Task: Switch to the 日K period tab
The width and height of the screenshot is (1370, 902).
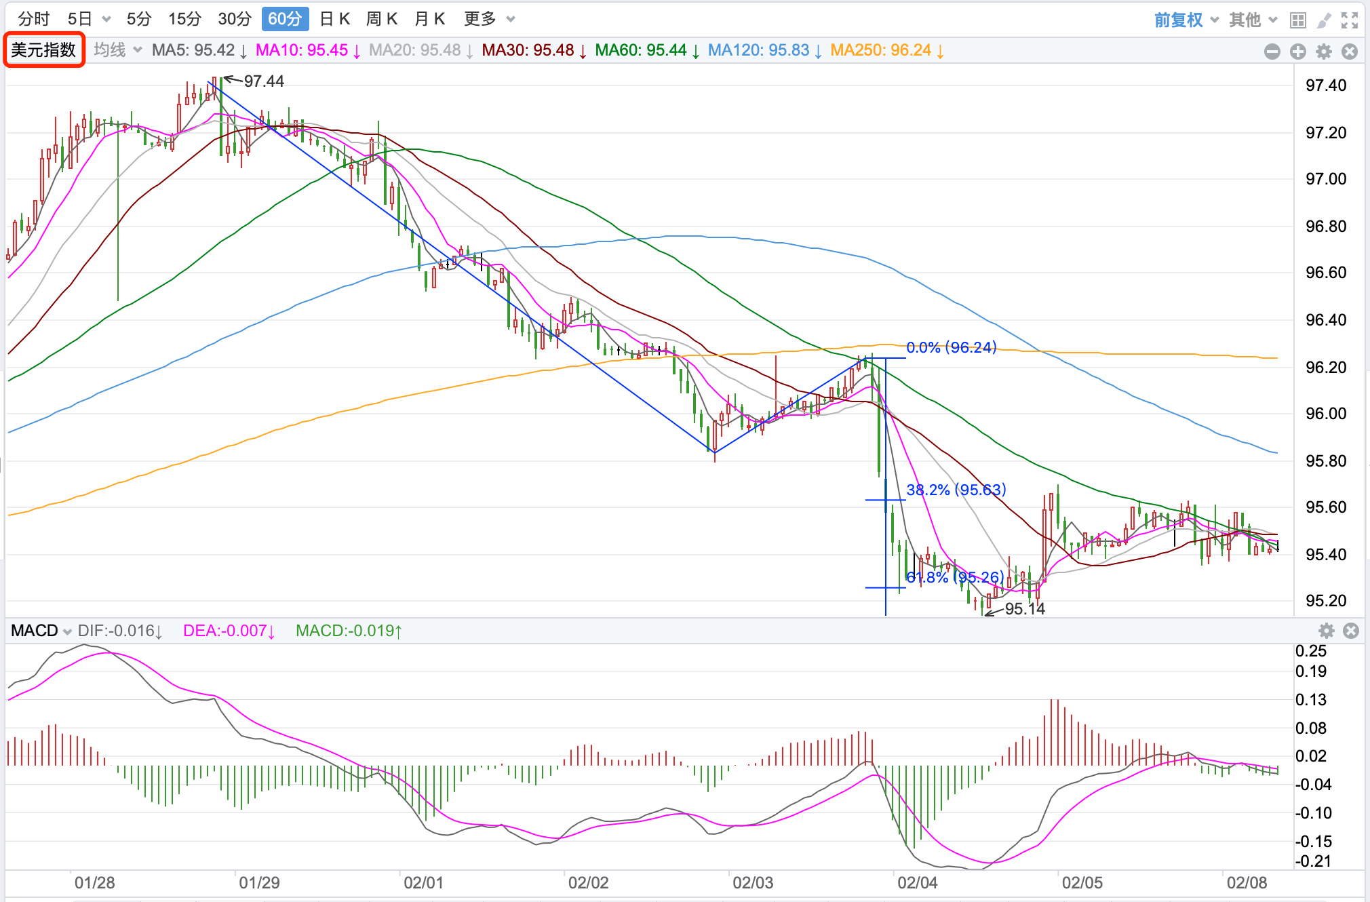Action: [334, 19]
